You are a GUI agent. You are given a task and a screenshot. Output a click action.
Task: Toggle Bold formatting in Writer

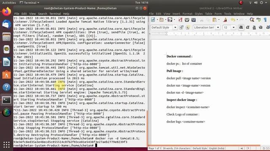241,27
